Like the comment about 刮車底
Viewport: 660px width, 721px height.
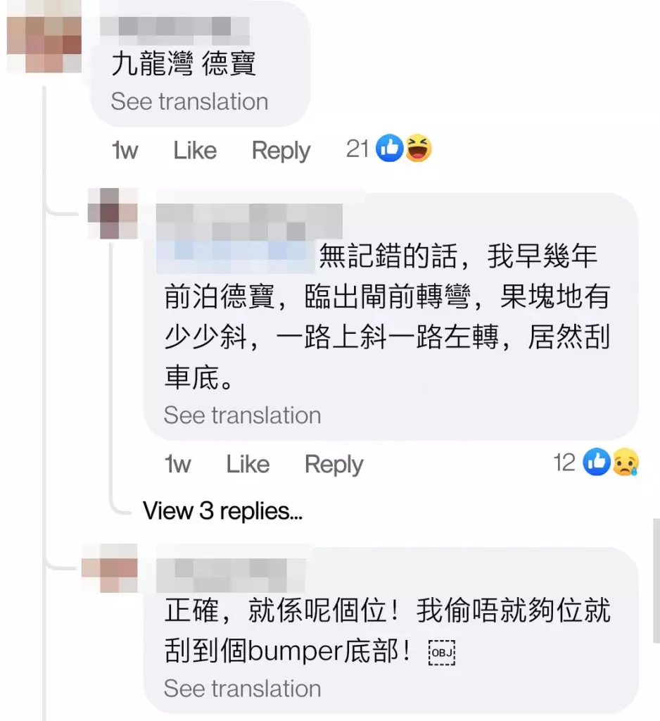(248, 464)
